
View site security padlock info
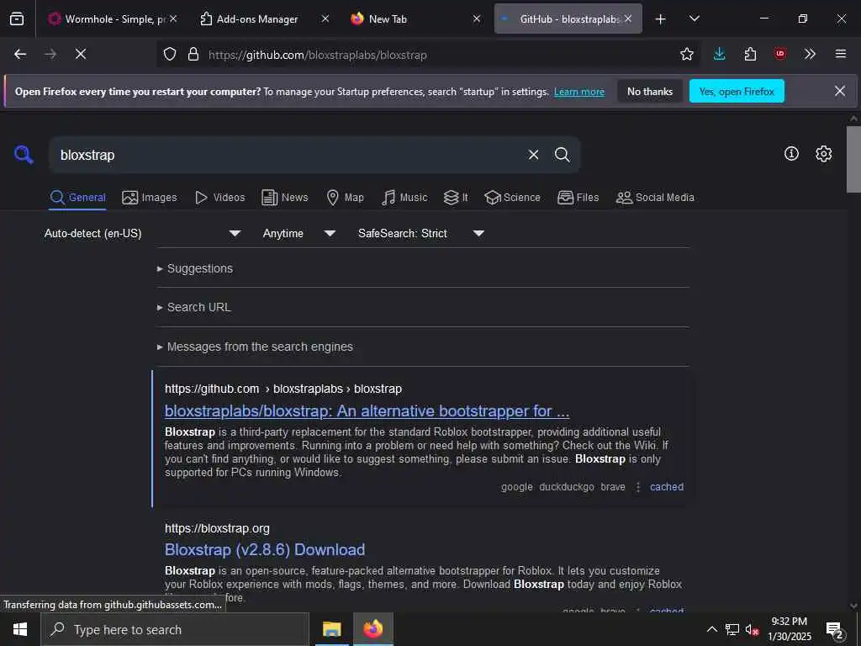(193, 55)
